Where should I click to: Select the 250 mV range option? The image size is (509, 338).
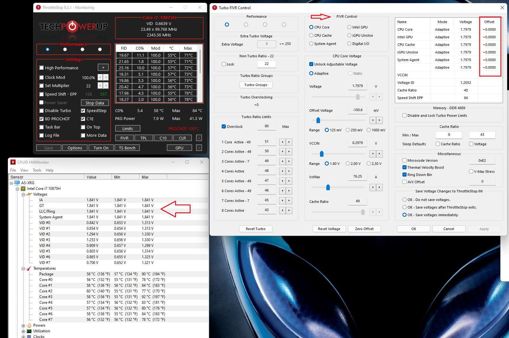point(348,130)
